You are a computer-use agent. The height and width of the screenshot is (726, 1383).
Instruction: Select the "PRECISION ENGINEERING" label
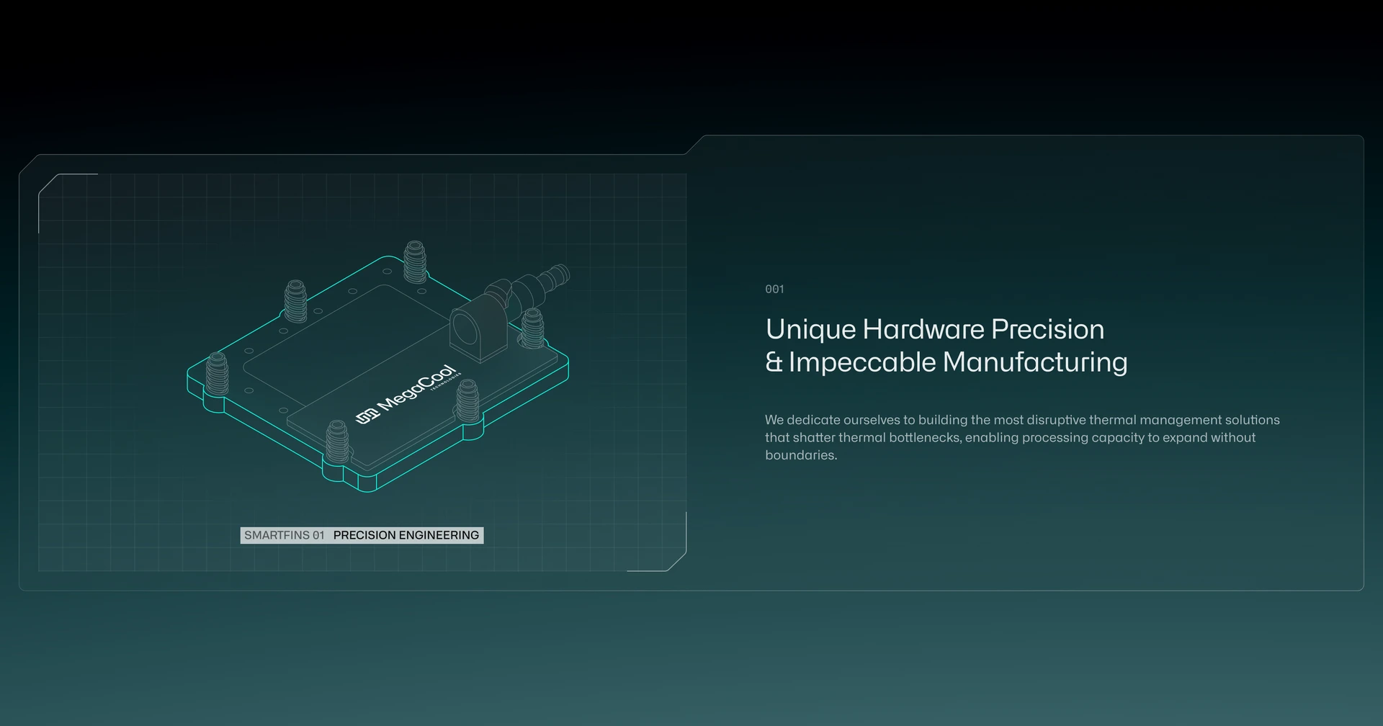pos(406,535)
